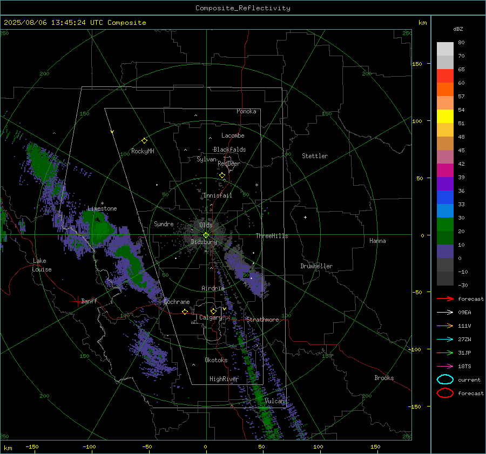The height and width of the screenshot is (454, 486).
Task: Click the cyan current ellipse icon
Action: (x=445, y=380)
